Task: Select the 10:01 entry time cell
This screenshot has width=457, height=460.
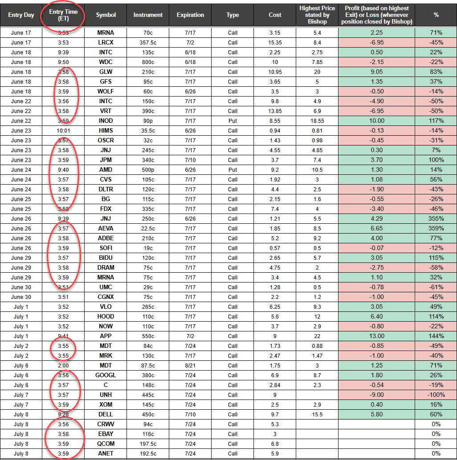Action: click(x=63, y=130)
